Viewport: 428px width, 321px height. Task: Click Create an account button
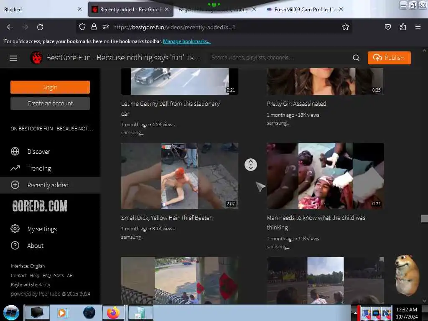50,104
